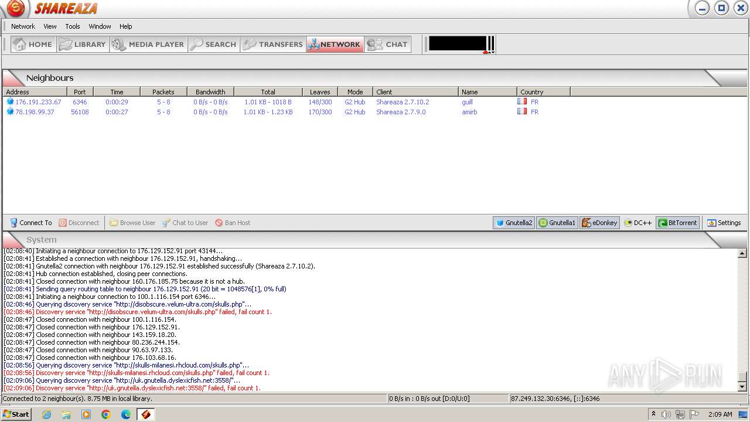Open network Settings
This screenshot has height=422, width=750.
click(x=724, y=223)
